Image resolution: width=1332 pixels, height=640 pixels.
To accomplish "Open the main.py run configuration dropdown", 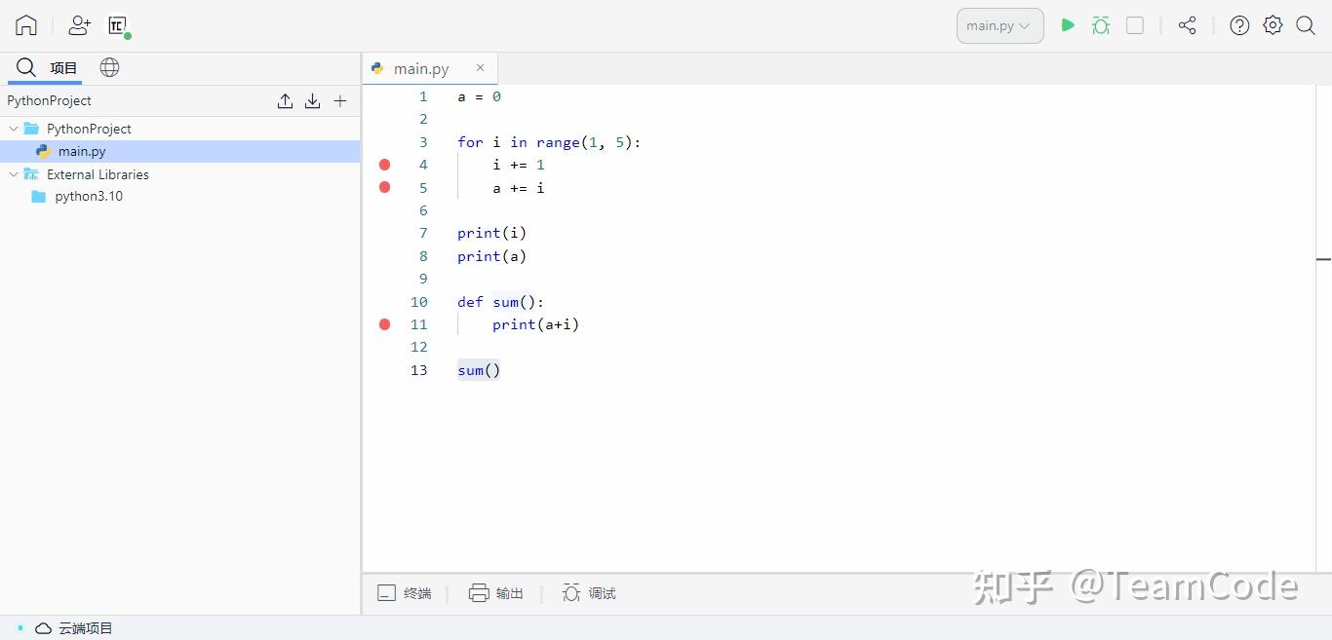I will coord(999,25).
